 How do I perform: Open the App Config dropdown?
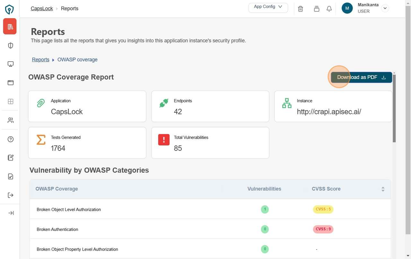coord(268,8)
